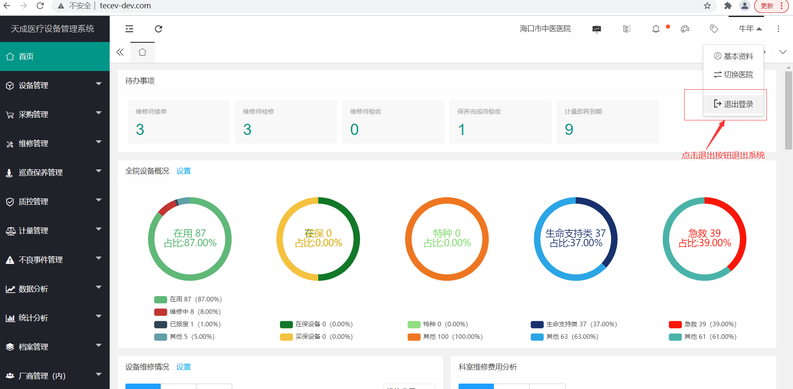793x389 pixels.
Task: Open the 维修待接单 card
Action: click(x=179, y=122)
